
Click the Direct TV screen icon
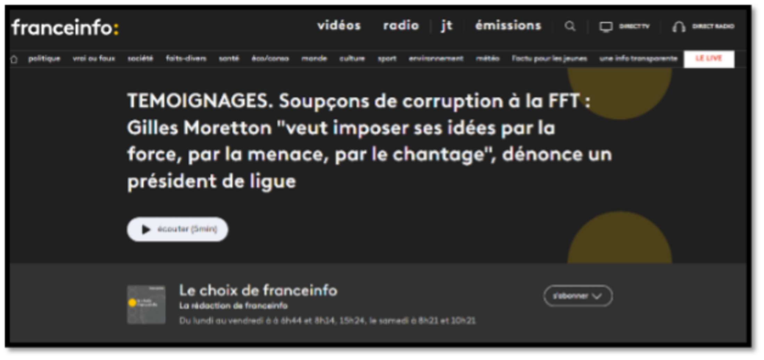[x=606, y=27]
